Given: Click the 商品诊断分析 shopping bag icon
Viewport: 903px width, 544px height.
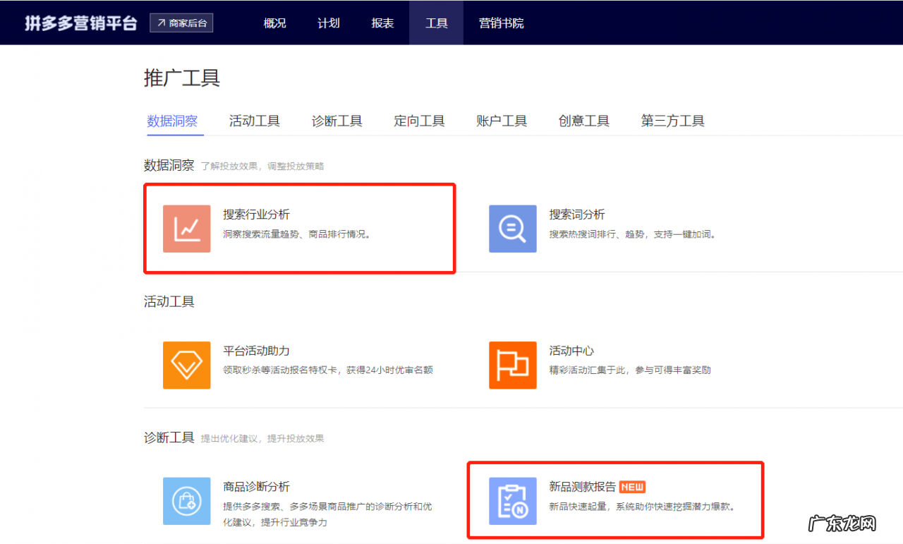Looking at the screenshot, I should click(x=186, y=501).
